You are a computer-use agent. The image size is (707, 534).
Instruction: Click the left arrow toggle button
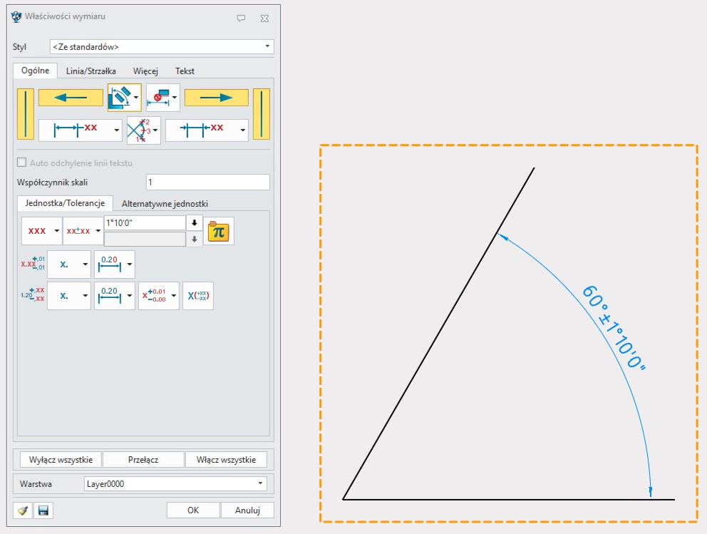pos(70,98)
